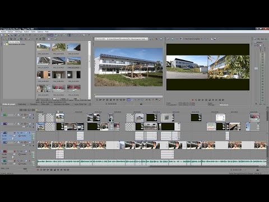The width and height of the screenshot is (269, 202).
Task: Click Pause in the timeline transport bar
Action: click(51, 169)
